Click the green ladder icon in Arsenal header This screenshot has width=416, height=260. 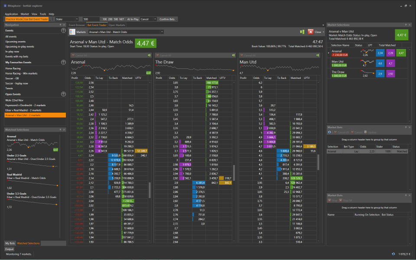click(148, 55)
